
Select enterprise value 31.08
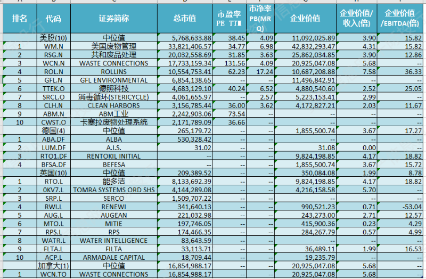[305, 147]
